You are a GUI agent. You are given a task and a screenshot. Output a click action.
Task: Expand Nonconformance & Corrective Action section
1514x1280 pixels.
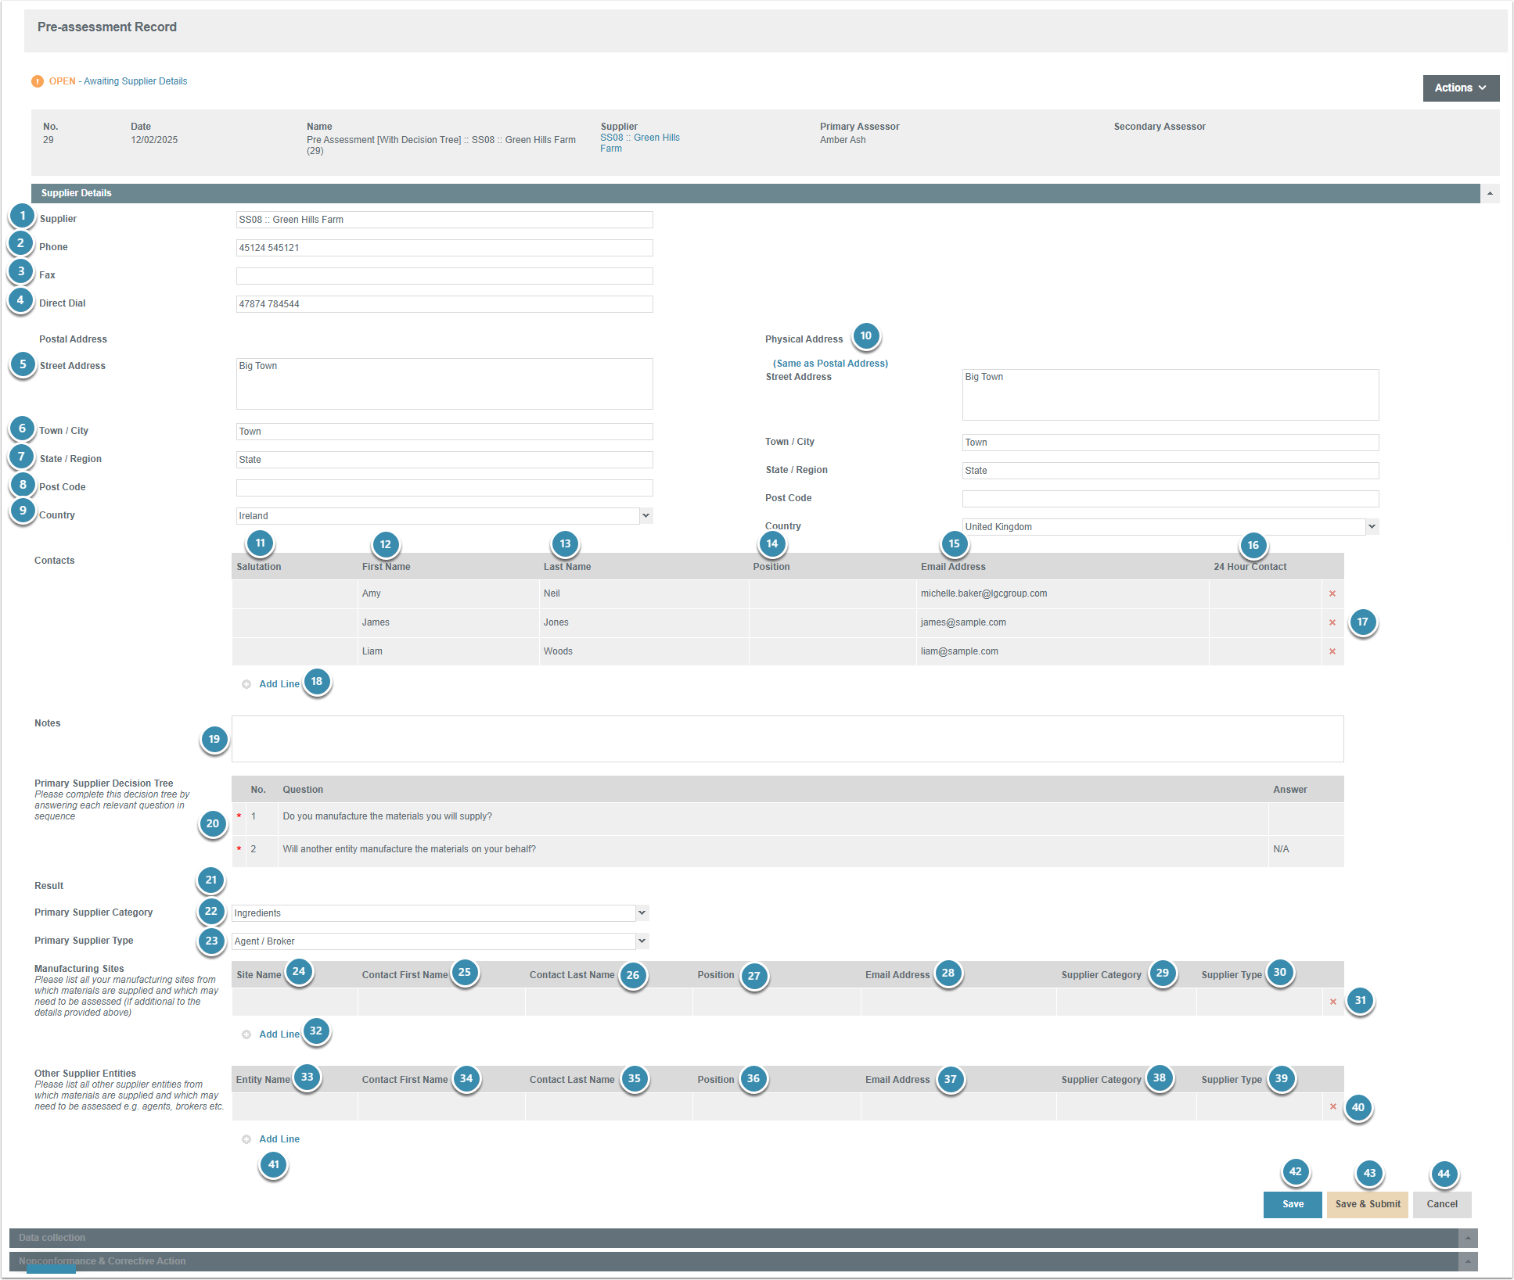click(1468, 1261)
